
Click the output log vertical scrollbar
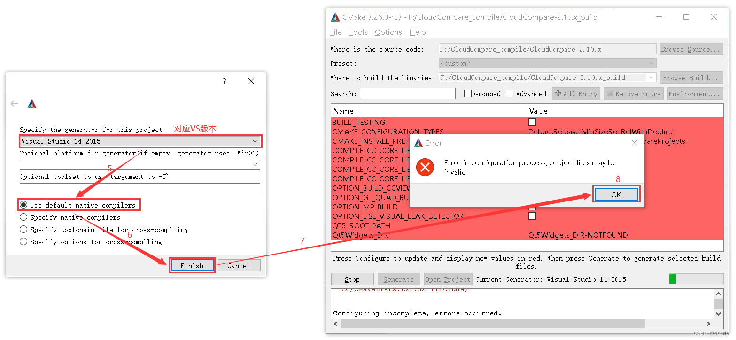point(718,303)
